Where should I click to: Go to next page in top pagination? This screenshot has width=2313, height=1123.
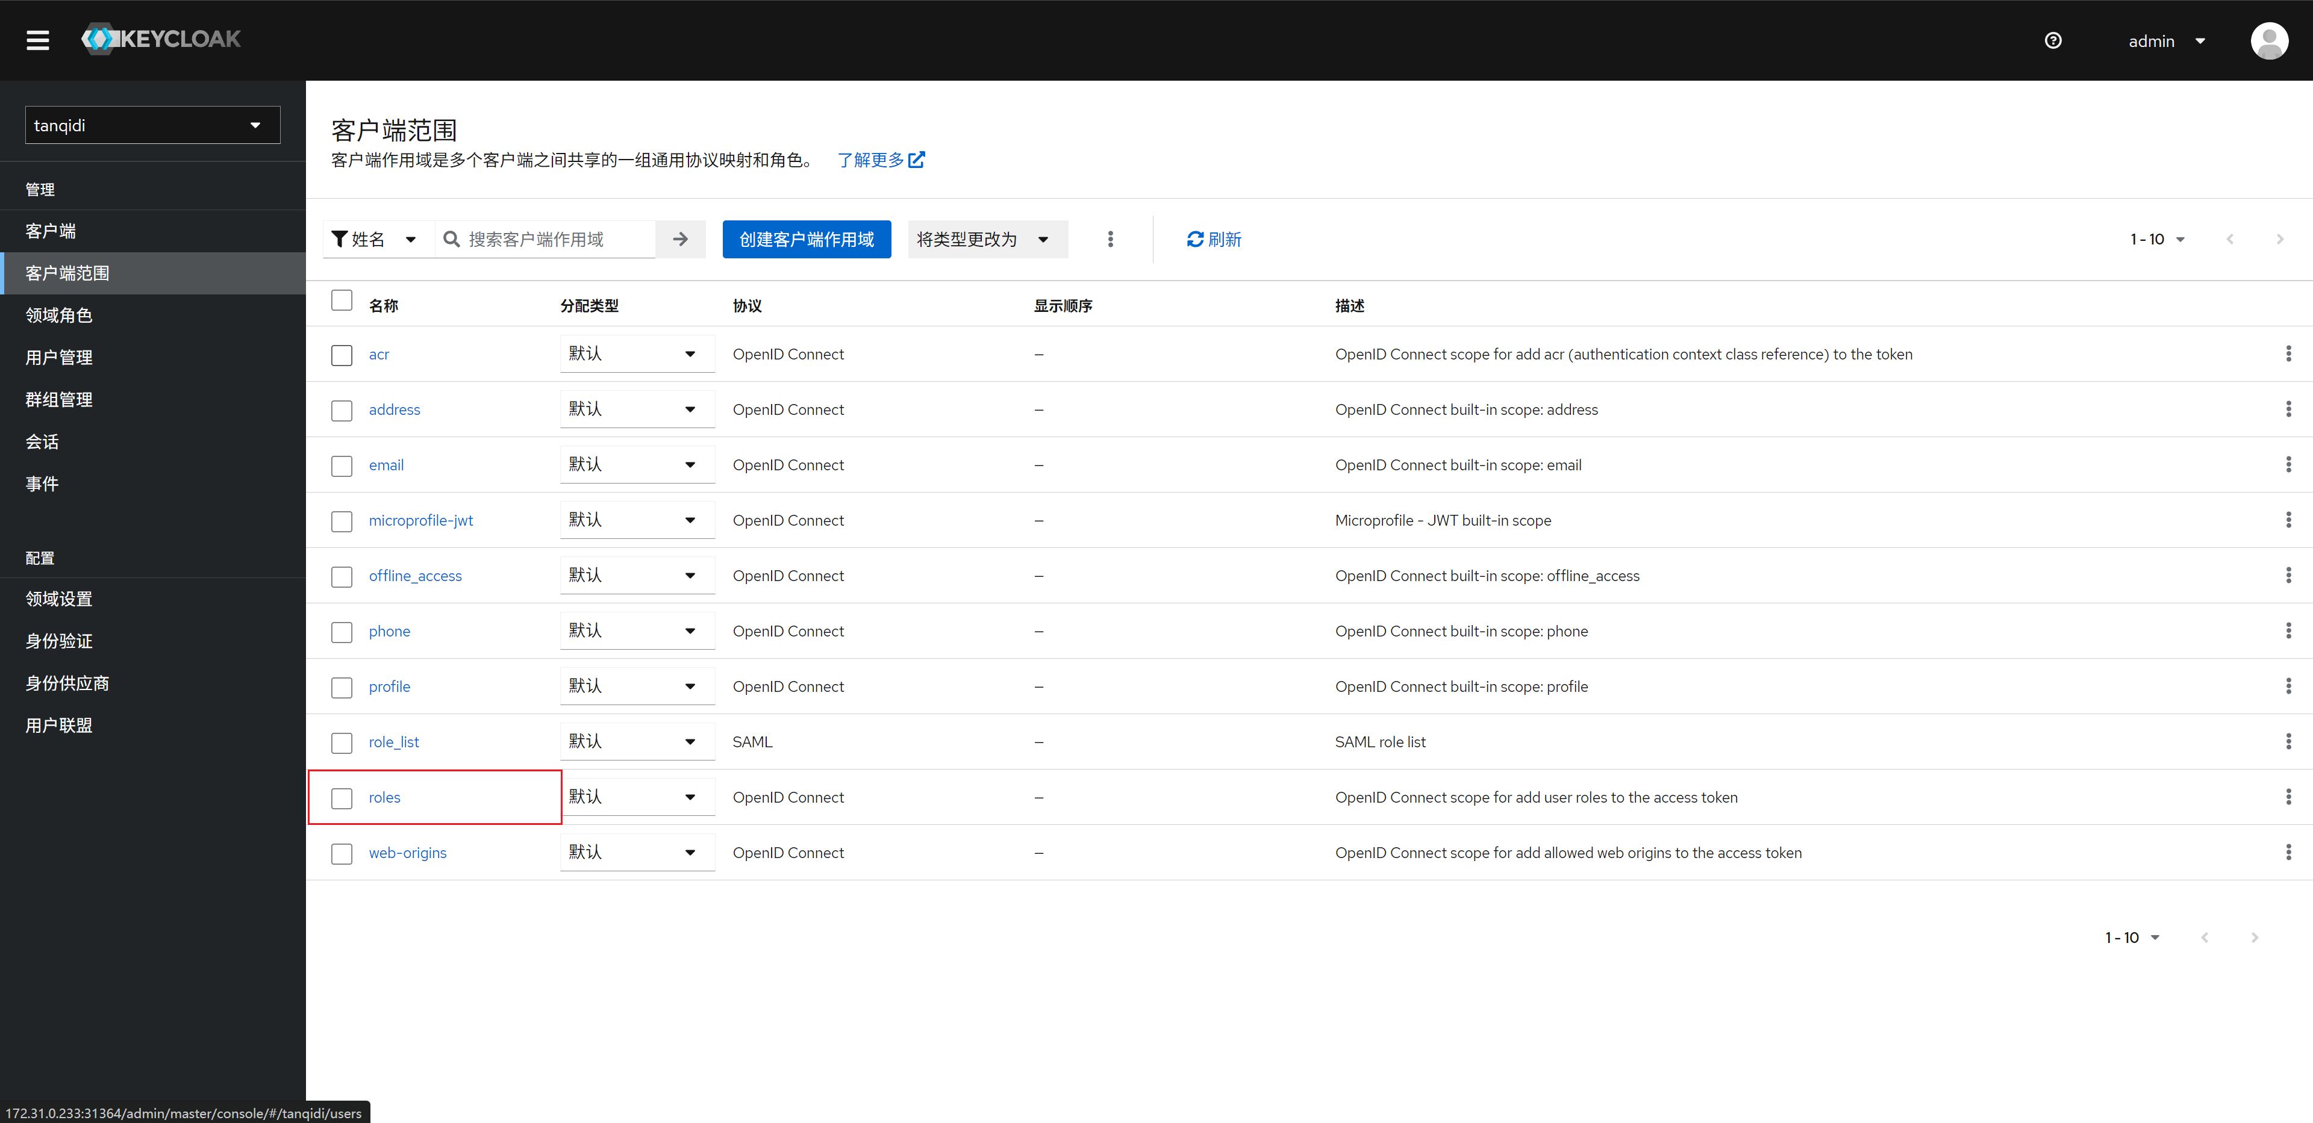point(2280,240)
